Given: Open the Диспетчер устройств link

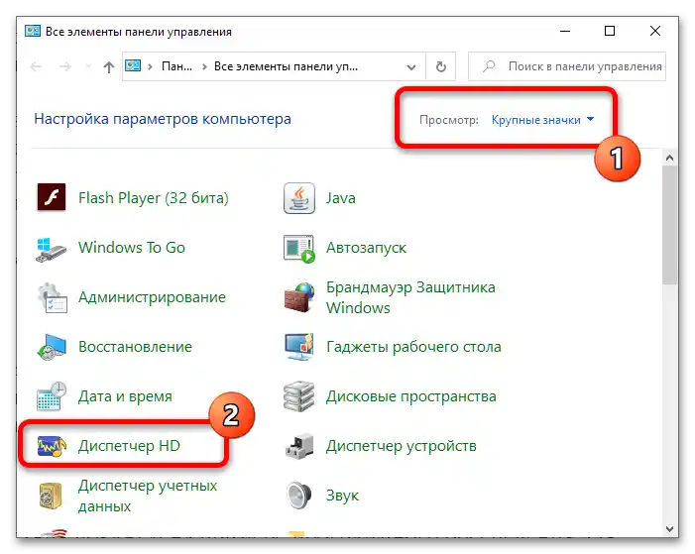Looking at the screenshot, I should tap(402, 446).
